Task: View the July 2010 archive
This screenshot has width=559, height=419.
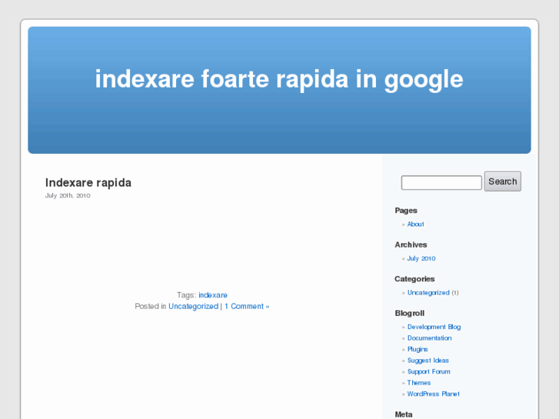Action: pos(421,258)
